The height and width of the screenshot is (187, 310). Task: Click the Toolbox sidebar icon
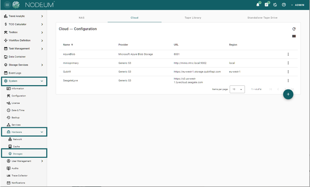pos(6,32)
